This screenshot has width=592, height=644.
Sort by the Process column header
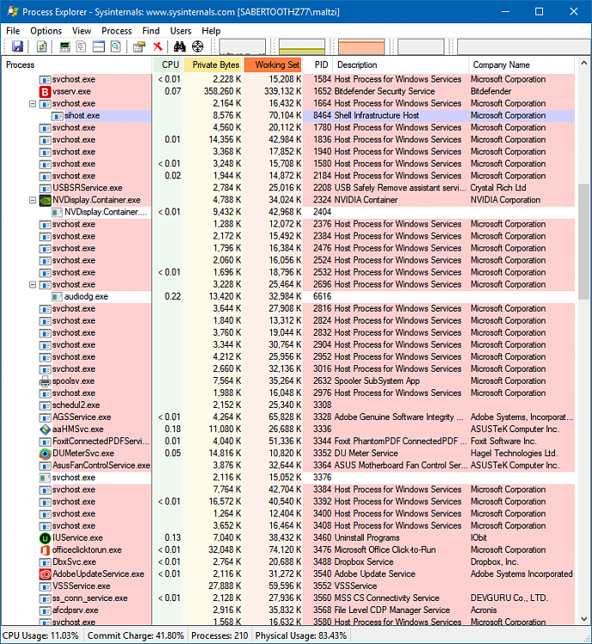pyautogui.click(x=76, y=65)
